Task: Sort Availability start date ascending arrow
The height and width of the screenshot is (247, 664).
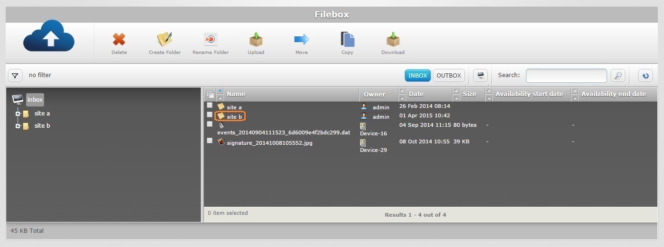Action: tap(489, 91)
